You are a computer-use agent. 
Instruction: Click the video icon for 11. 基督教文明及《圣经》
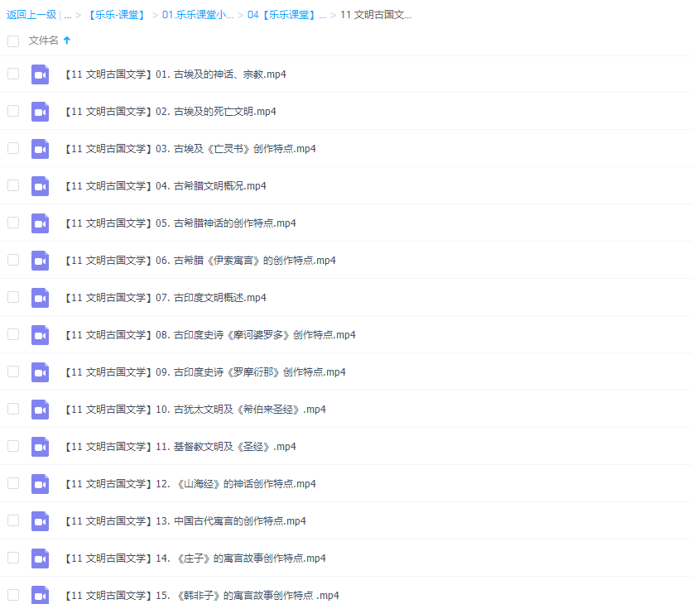click(40, 446)
